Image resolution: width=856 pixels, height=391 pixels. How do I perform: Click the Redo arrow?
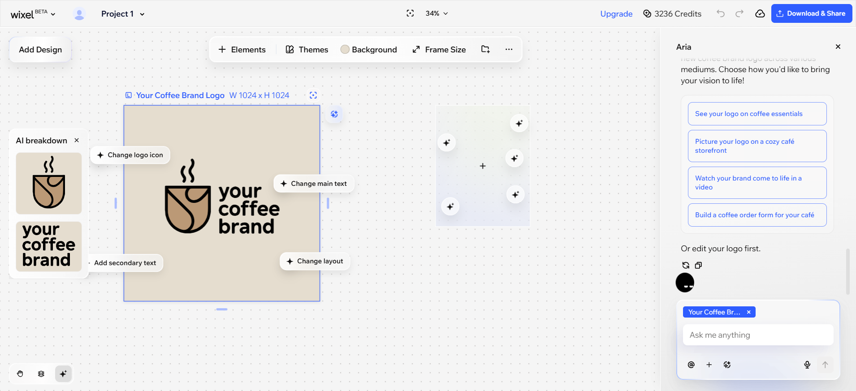[739, 13]
